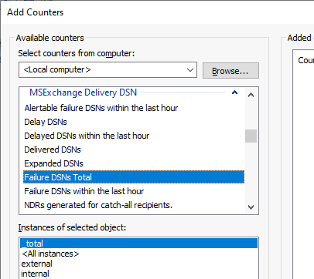Click the Browse... button
The height and width of the screenshot is (279, 314).
tap(230, 71)
